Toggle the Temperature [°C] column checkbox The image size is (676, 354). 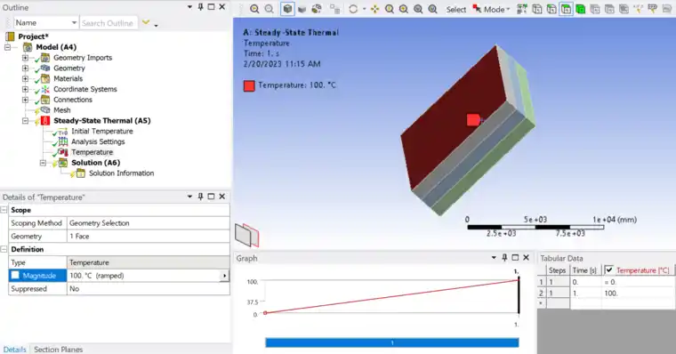click(608, 270)
